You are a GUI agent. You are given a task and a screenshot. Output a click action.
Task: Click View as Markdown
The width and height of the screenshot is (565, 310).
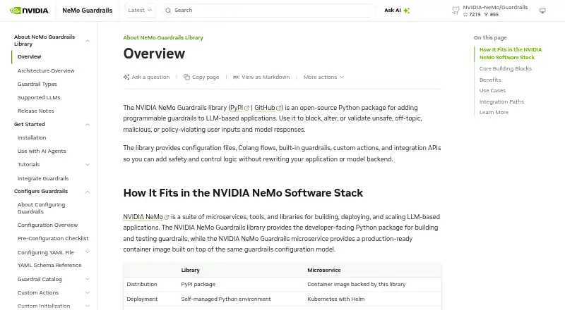(x=261, y=77)
